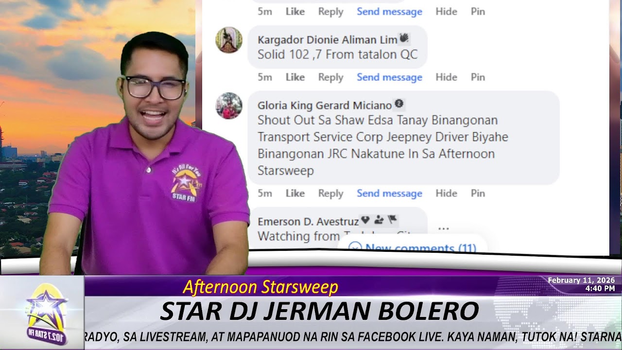Click the 'February 11, 2026' date text
Image resolution: width=622 pixels, height=350 pixels.
pos(581,280)
